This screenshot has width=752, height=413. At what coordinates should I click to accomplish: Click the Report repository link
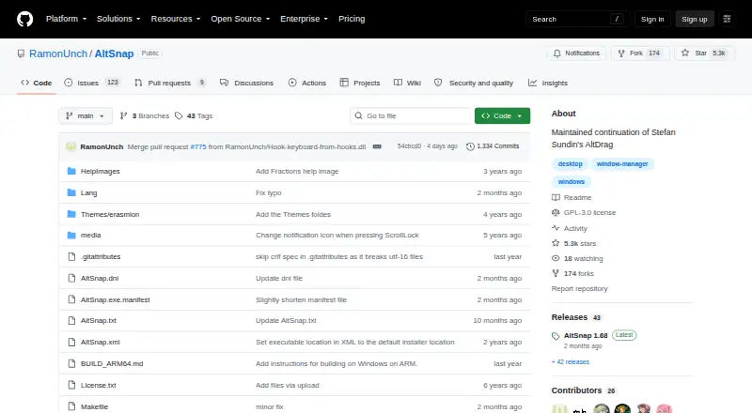[x=579, y=288]
